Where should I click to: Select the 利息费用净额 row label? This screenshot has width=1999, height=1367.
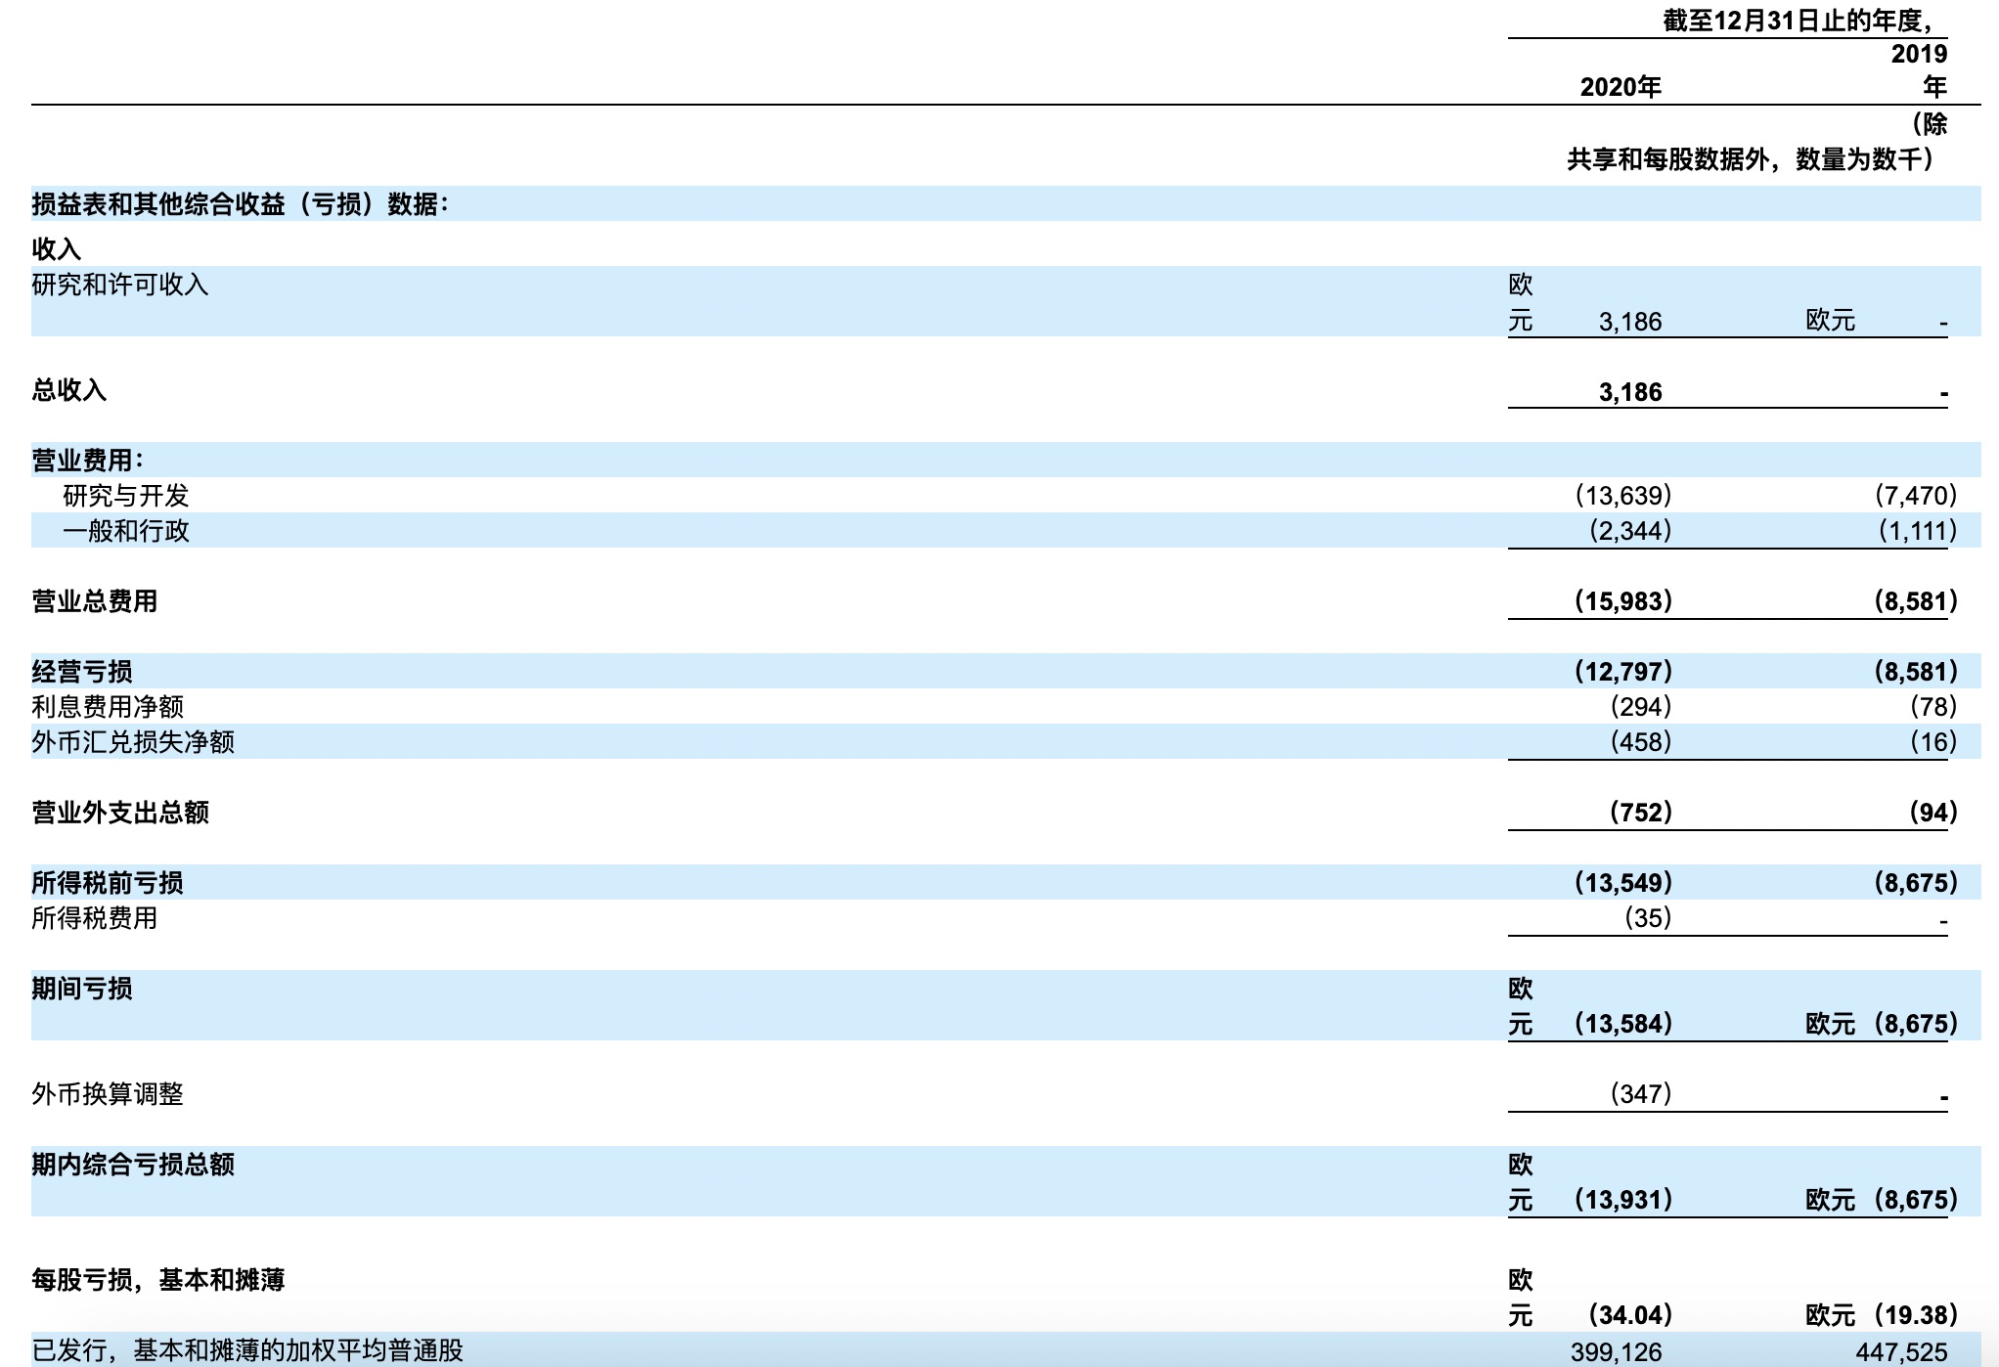click(108, 706)
